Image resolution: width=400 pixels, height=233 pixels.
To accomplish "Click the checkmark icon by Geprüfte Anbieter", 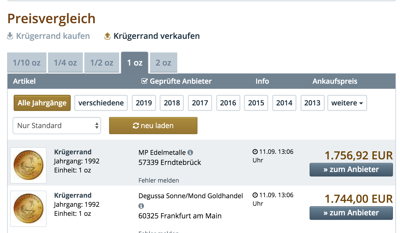I will coord(144,81).
